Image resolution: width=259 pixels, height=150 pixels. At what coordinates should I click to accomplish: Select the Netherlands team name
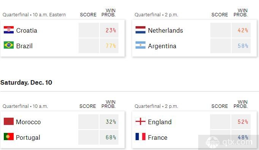tap(165, 30)
